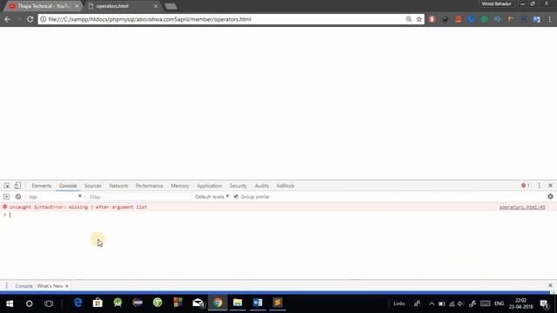The width and height of the screenshot is (557, 313).
Task: Click the green circle extension icon
Action: 484,19
